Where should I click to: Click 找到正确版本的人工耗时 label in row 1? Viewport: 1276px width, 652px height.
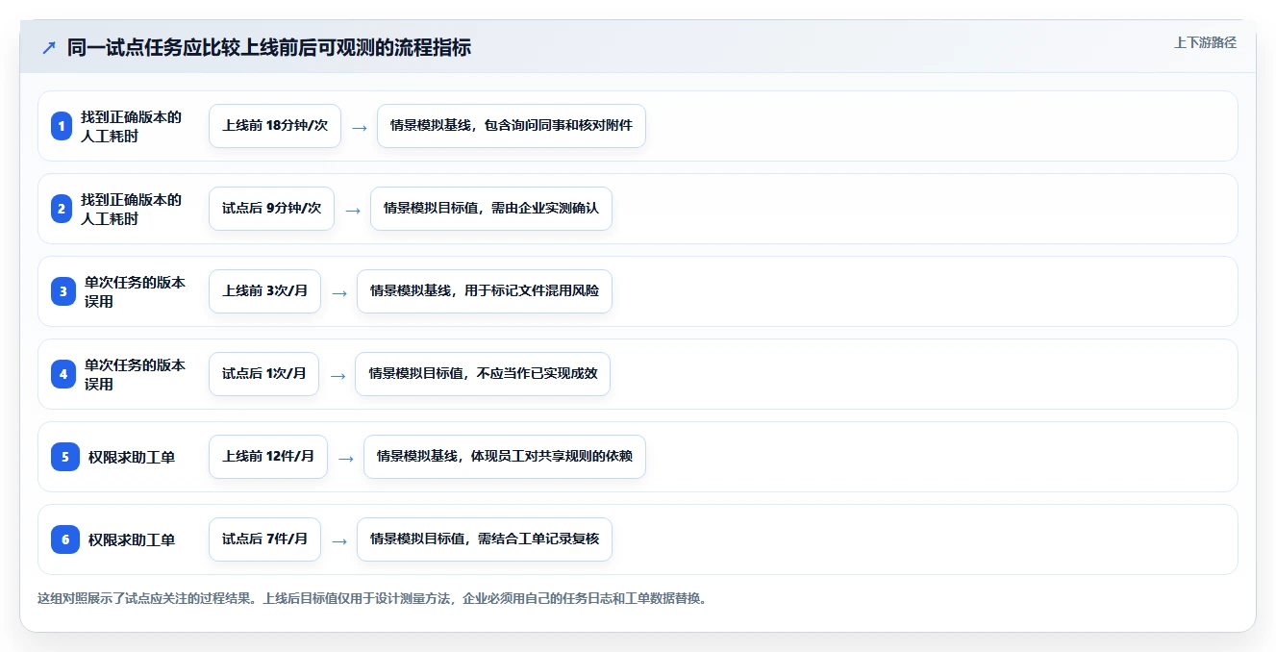[x=131, y=126]
